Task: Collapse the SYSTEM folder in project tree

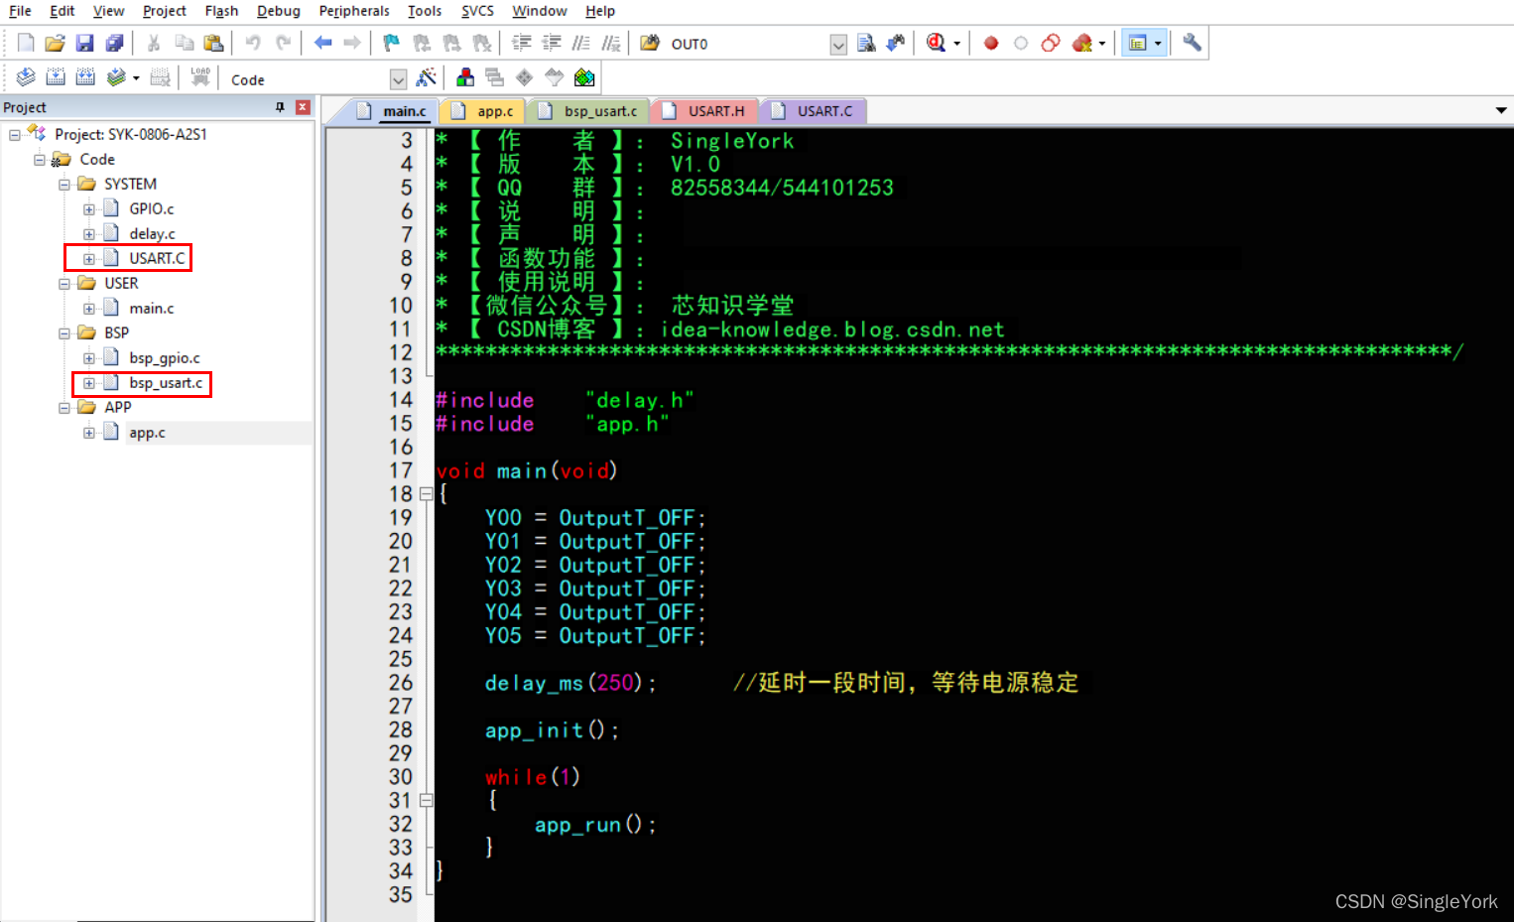Action: [64, 185]
